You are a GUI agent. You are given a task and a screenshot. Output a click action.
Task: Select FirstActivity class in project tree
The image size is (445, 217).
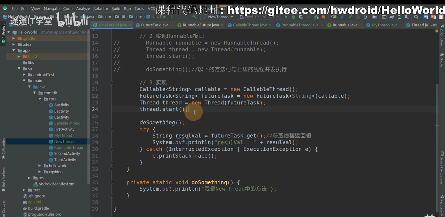[x=64, y=129]
